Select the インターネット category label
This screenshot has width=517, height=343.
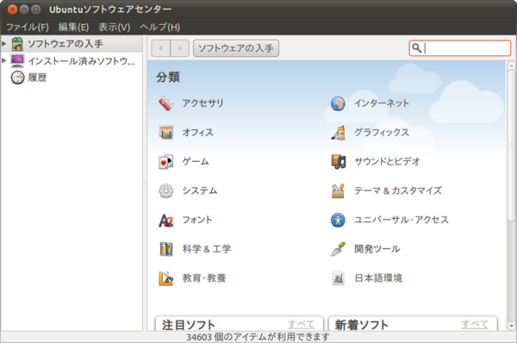tap(382, 103)
